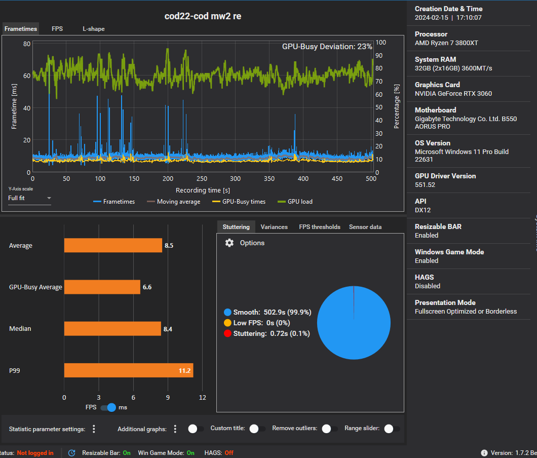The height and width of the screenshot is (458, 537).
Task: Click System RAM value '32GB (2x16GB) 3600MT/s'
Action: 453,68
